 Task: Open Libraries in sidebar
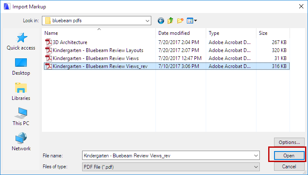click(21, 92)
